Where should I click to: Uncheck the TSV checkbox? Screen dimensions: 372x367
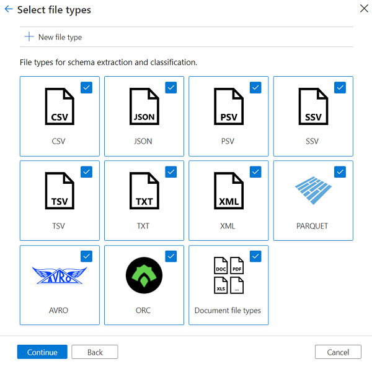click(x=86, y=172)
